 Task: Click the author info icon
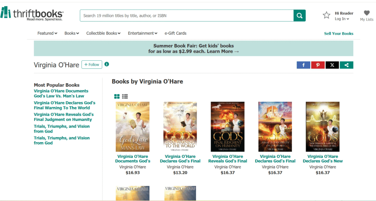[x=107, y=64]
